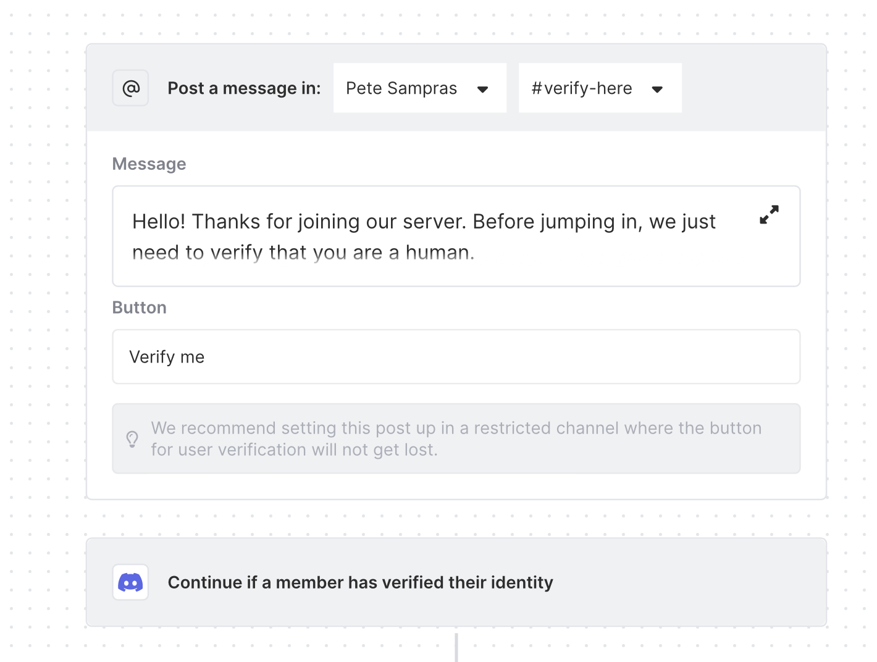
Task: Click the "Verify me" text
Action: point(167,357)
